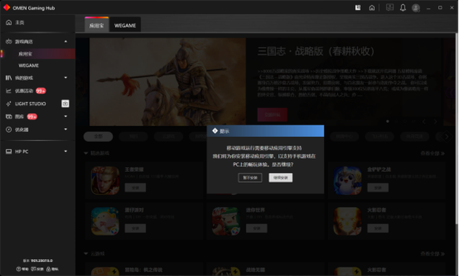Screen dimensions: 459x276
Task: Collapse the game store section arrow in sidebar
Action: pos(66,42)
